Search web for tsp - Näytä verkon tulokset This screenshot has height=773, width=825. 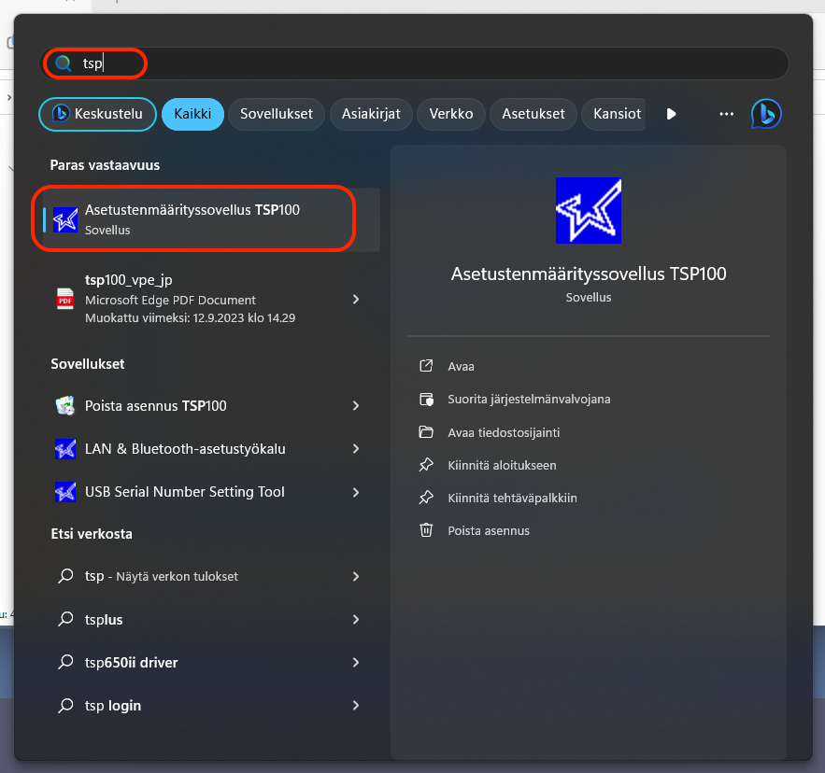[211, 576]
